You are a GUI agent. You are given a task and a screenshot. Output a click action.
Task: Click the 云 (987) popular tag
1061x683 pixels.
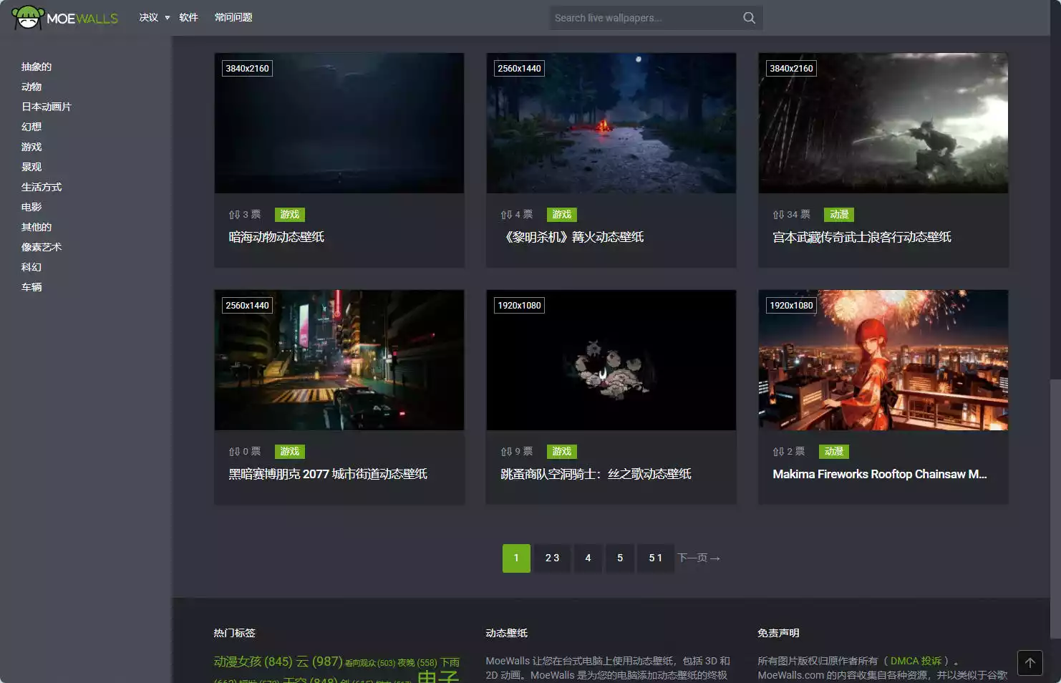pos(319,662)
